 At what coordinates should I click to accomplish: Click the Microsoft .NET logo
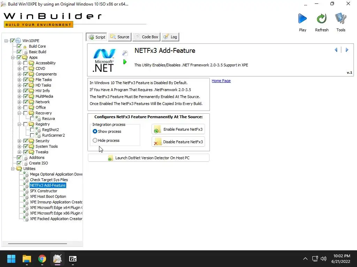[104, 60]
